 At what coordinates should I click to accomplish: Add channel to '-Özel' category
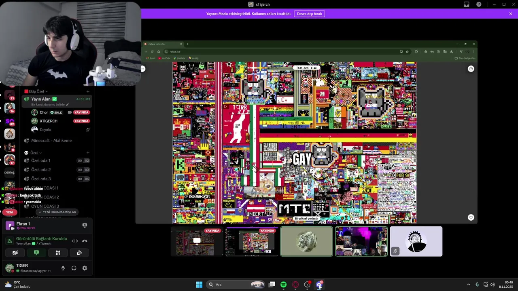(x=88, y=153)
